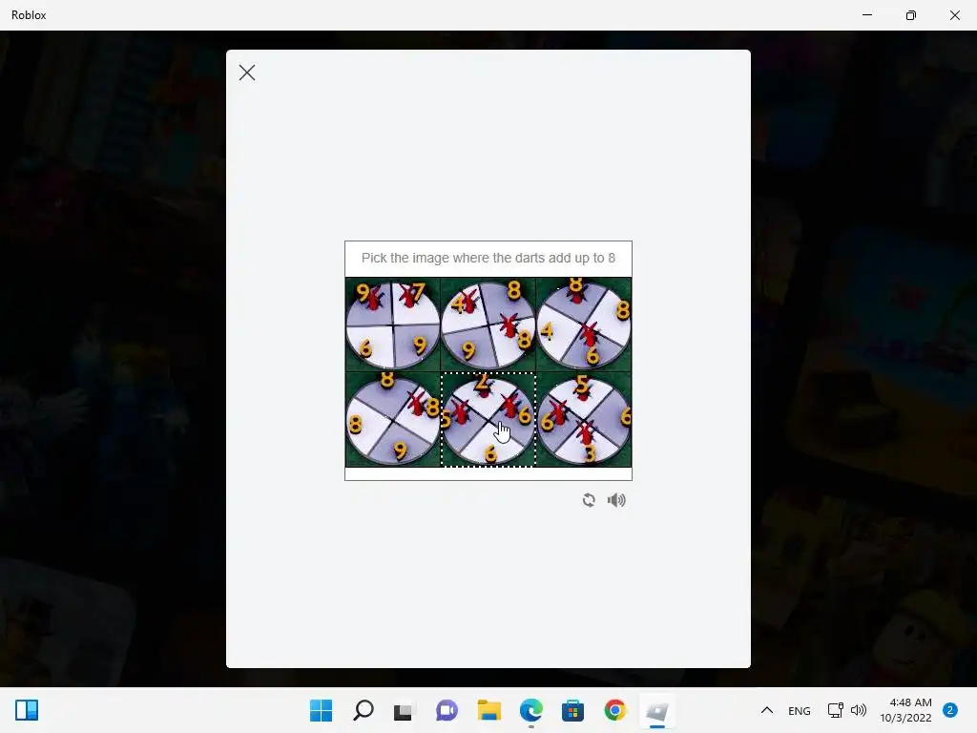This screenshot has height=733, width=977.
Task: Restore down the Roblox window
Action: 911,15
